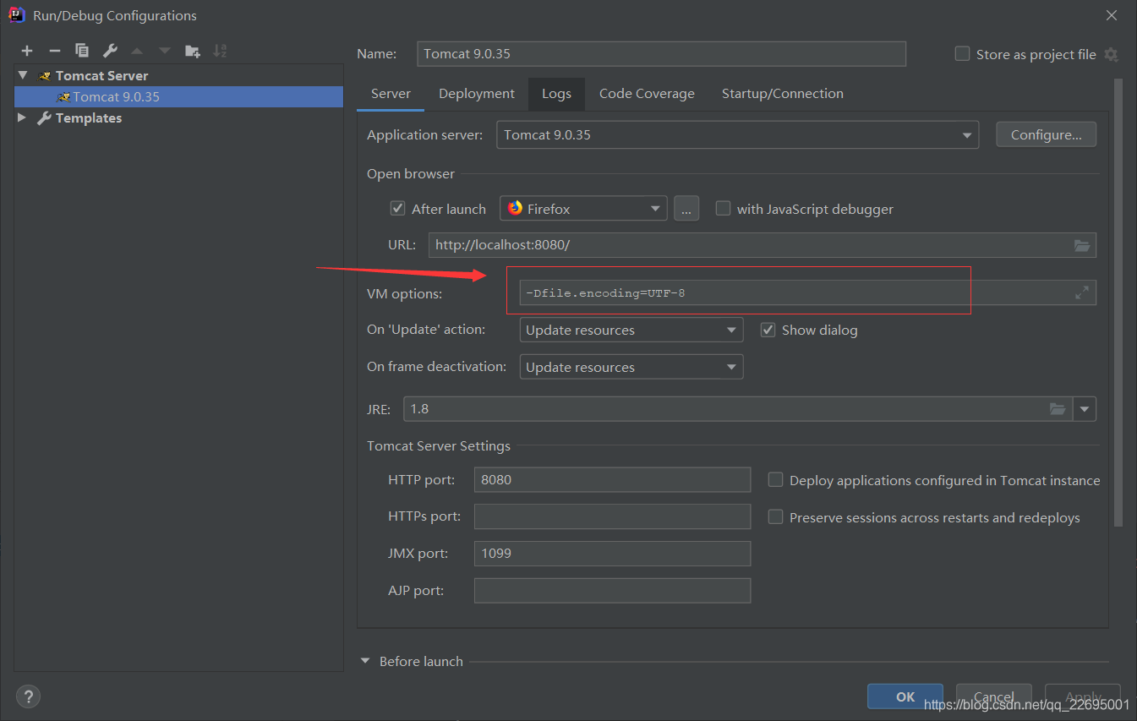Toggle the Show dialog checkbox

click(x=768, y=330)
